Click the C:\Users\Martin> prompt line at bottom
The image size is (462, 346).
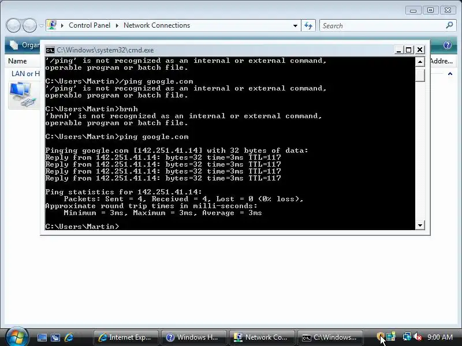pos(82,226)
